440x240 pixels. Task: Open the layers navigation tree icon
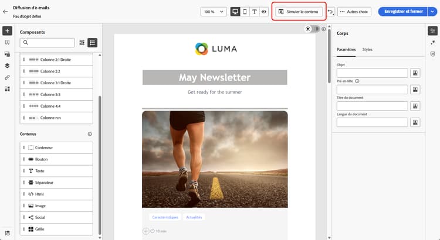[x=7, y=66]
